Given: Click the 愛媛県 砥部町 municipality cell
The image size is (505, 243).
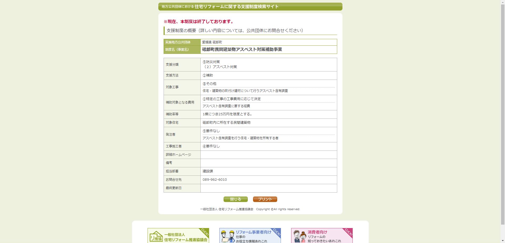Looking at the screenshot, I should pos(212,42).
